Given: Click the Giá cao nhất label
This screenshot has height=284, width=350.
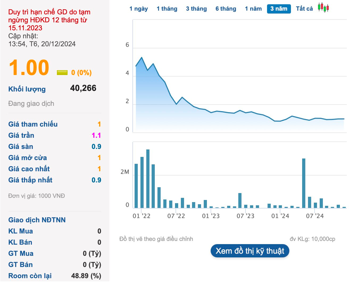Looking at the screenshot, I should coord(29,169).
